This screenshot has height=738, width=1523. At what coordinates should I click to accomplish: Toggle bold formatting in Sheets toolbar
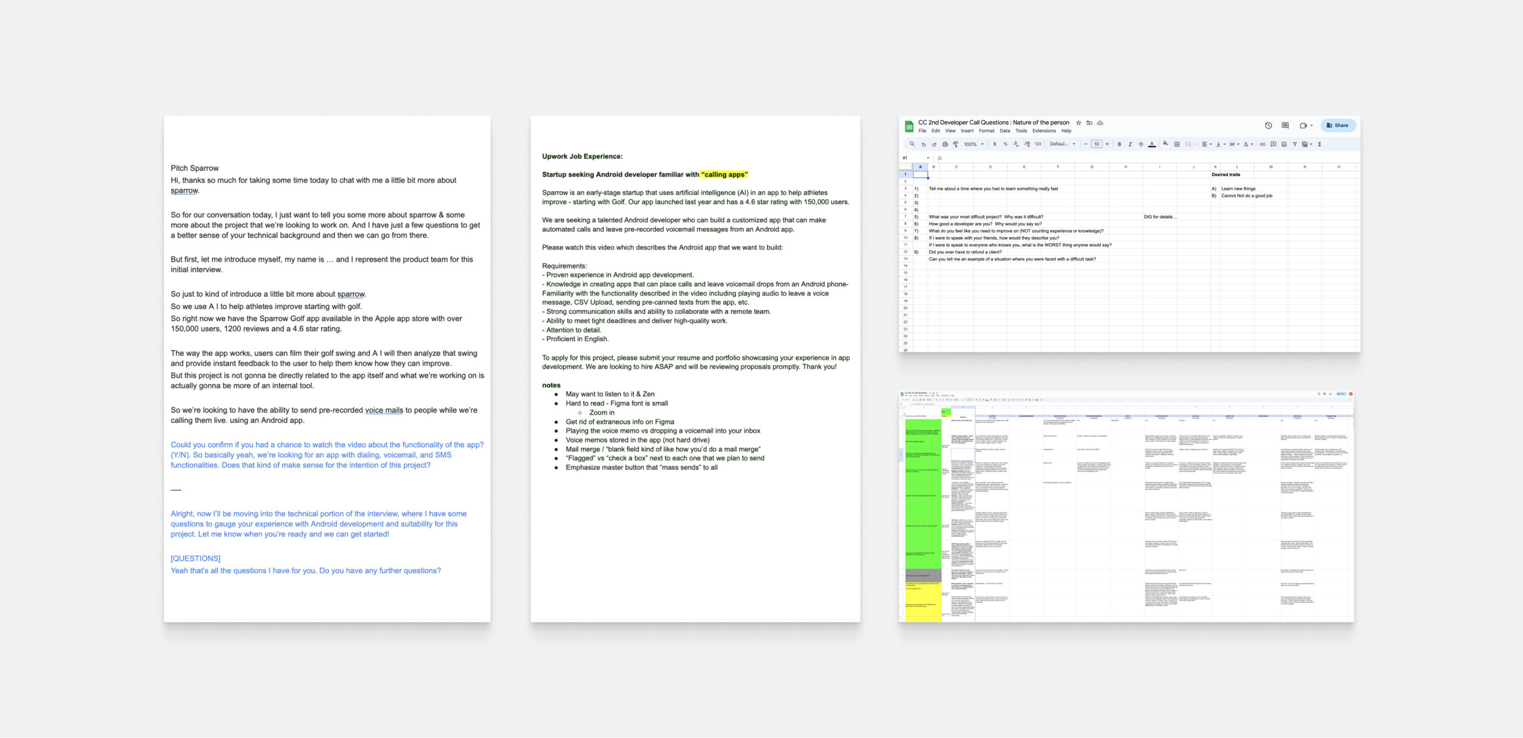point(1119,145)
